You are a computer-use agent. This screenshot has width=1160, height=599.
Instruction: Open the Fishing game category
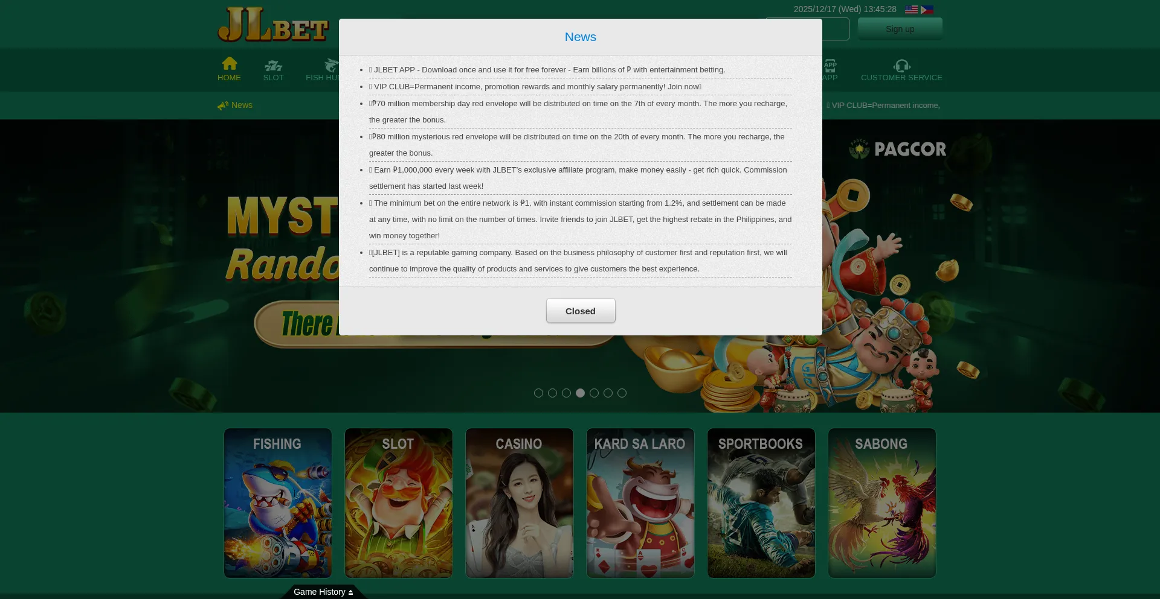click(278, 503)
